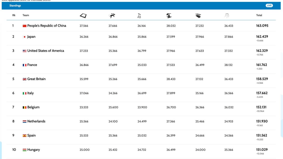Click the pommel horse apparatus icon
283x159 pixels.
coord(112,16)
